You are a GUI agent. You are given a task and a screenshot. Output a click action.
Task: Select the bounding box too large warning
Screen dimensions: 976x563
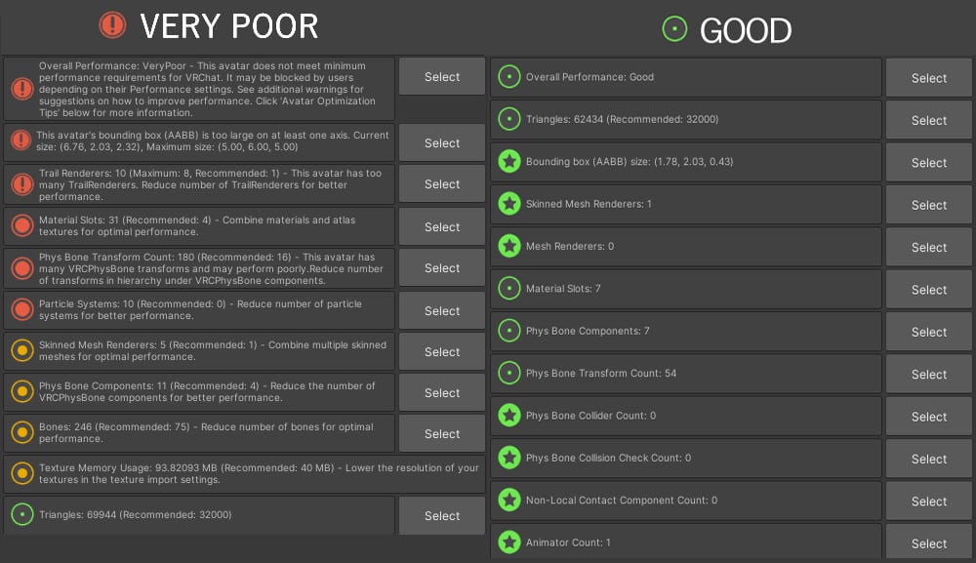(442, 142)
